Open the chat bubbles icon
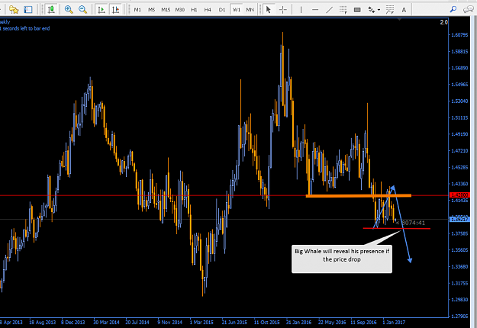The width and height of the screenshot is (477, 328). (468, 10)
